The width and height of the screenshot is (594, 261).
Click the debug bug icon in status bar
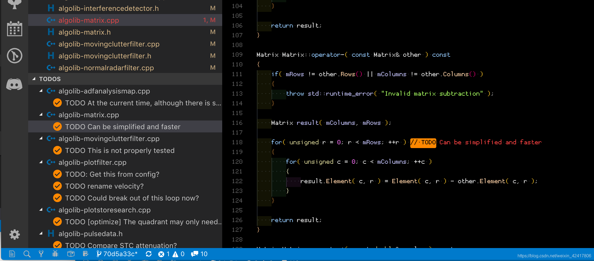tap(55, 254)
